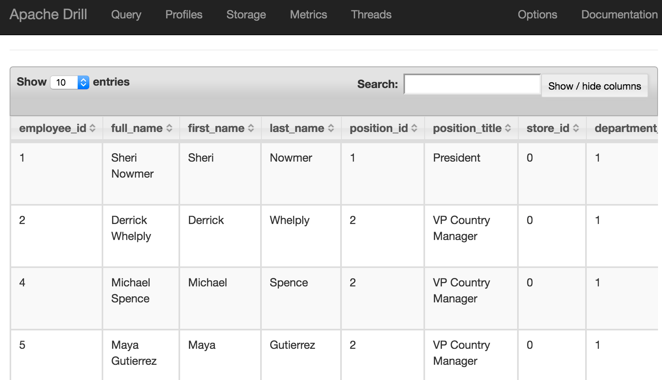
Task: Click the full_name sort arrows icon
Action: (x=169, y=128)
